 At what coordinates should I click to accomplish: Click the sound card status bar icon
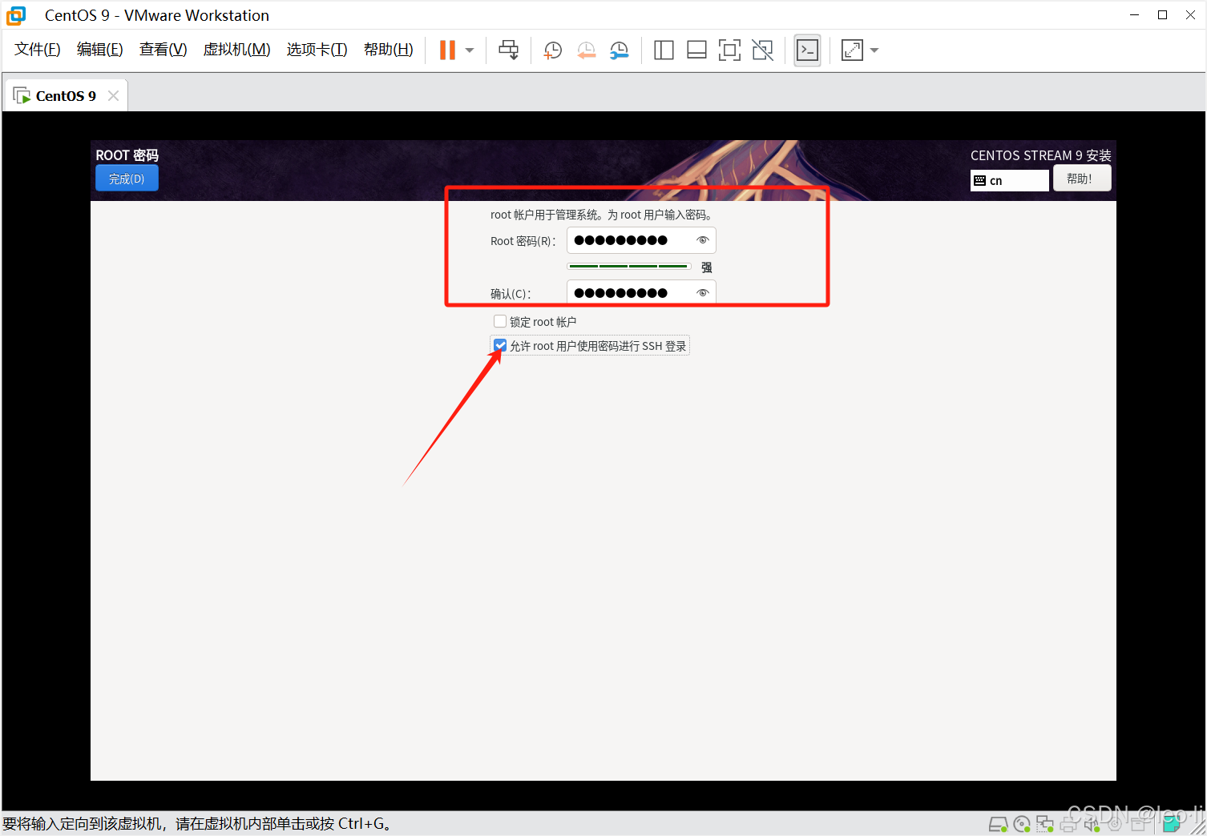point(1092,824)
